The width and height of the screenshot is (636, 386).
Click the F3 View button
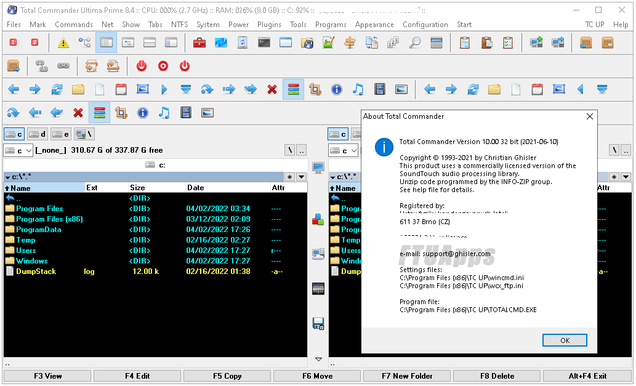(x=47, y=376)
